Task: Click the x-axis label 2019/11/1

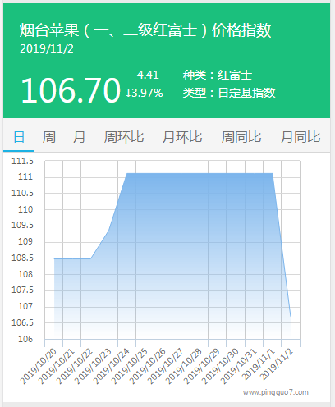Action: 259,364
